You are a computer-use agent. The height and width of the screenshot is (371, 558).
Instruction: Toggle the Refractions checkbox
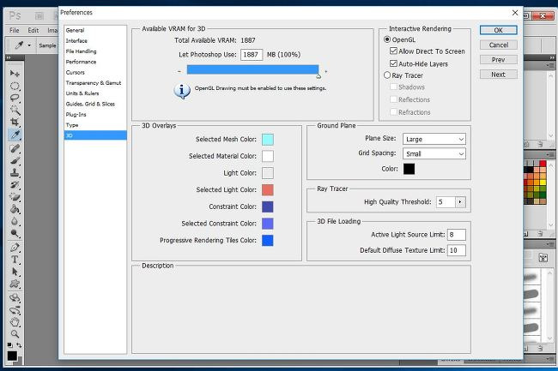point(393,112)
